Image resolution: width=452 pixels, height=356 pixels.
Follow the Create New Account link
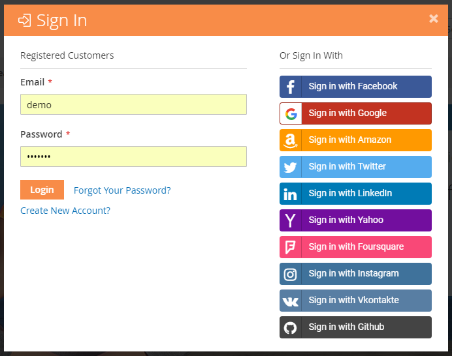coord(65,211)
